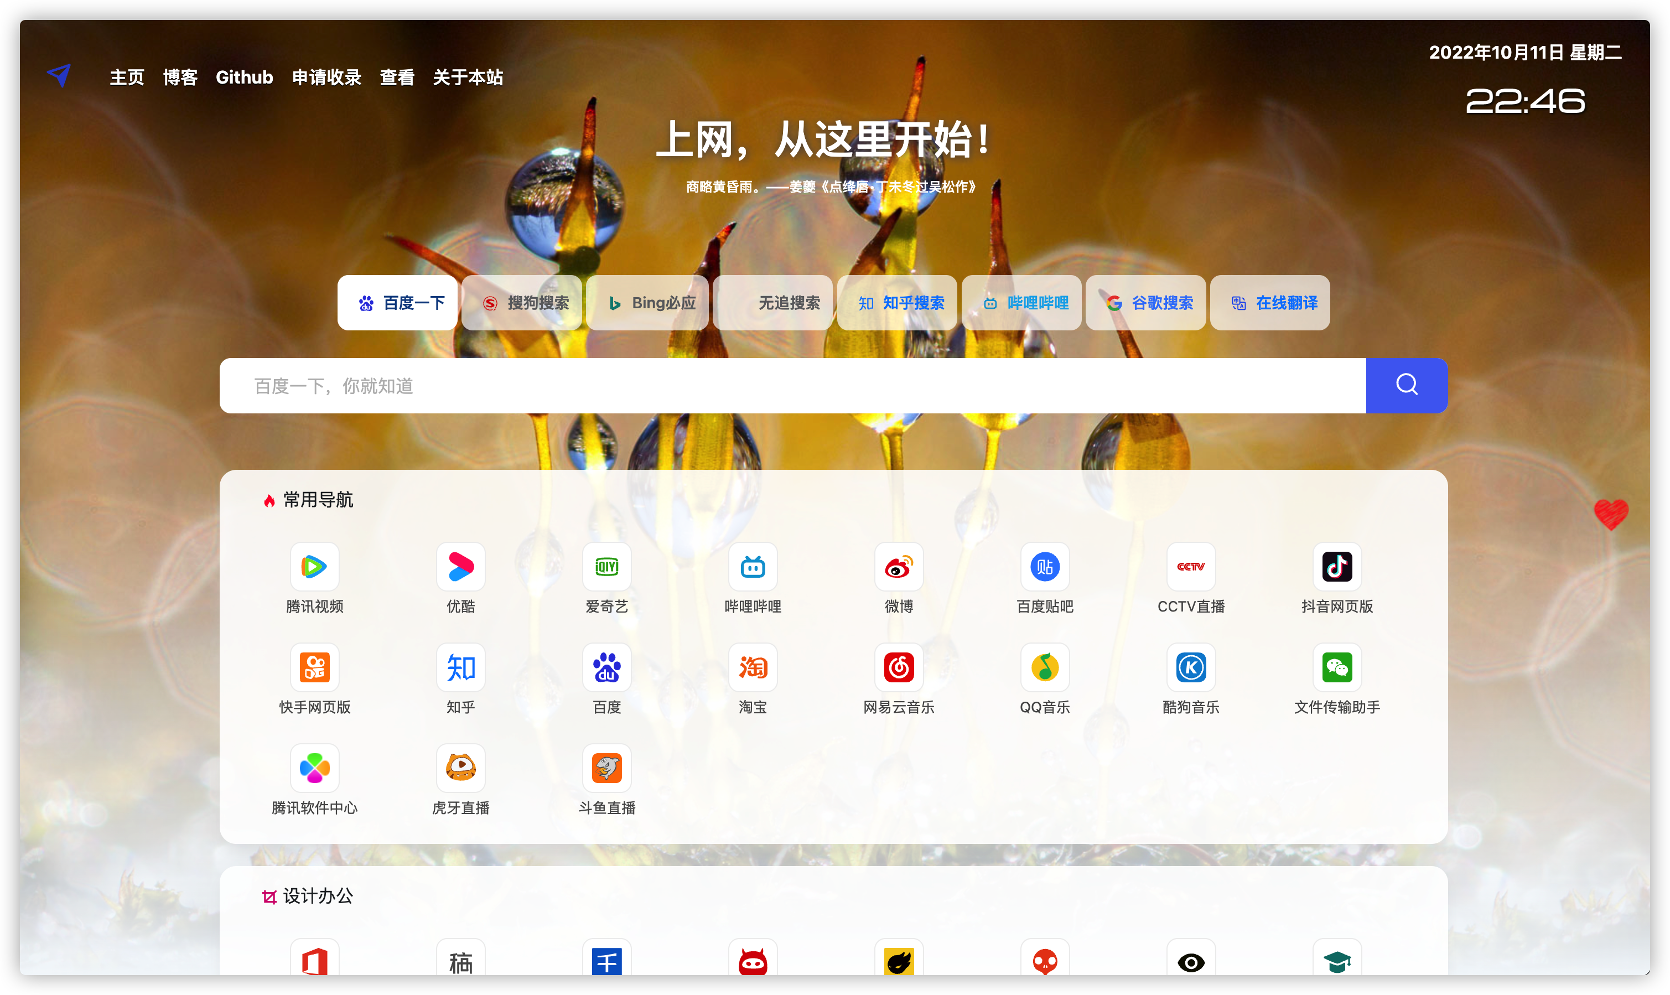Click the Taobao (淘宝) icon

752,668
